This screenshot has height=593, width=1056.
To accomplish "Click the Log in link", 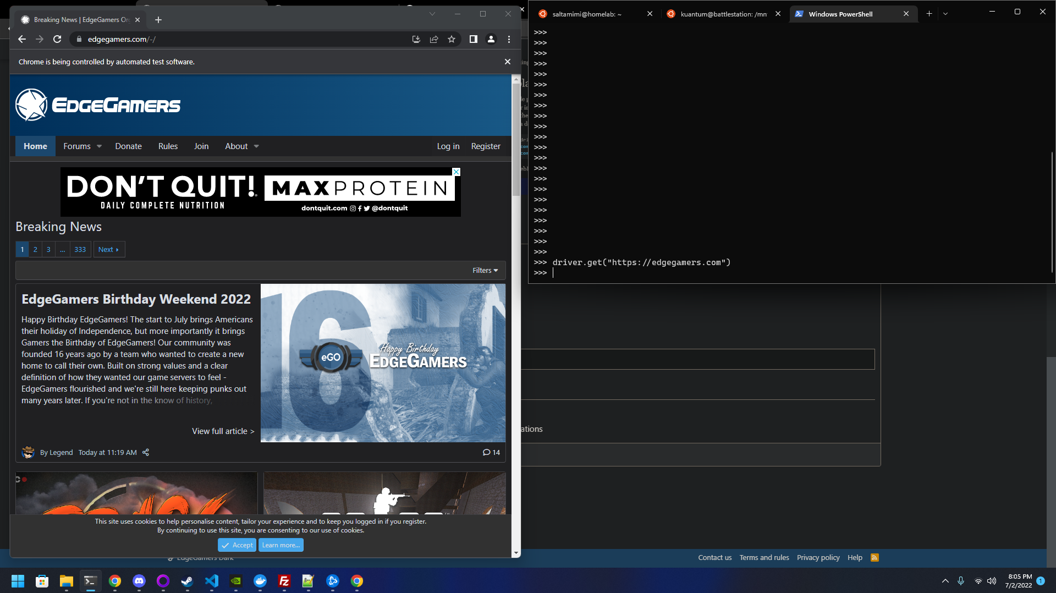I will [448, 146].
